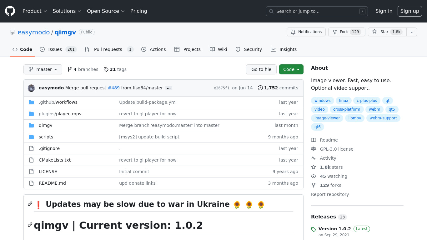Open 'upd donate links' commit message
This screenshot has height=240, width=427.
[x=137, y=183]
